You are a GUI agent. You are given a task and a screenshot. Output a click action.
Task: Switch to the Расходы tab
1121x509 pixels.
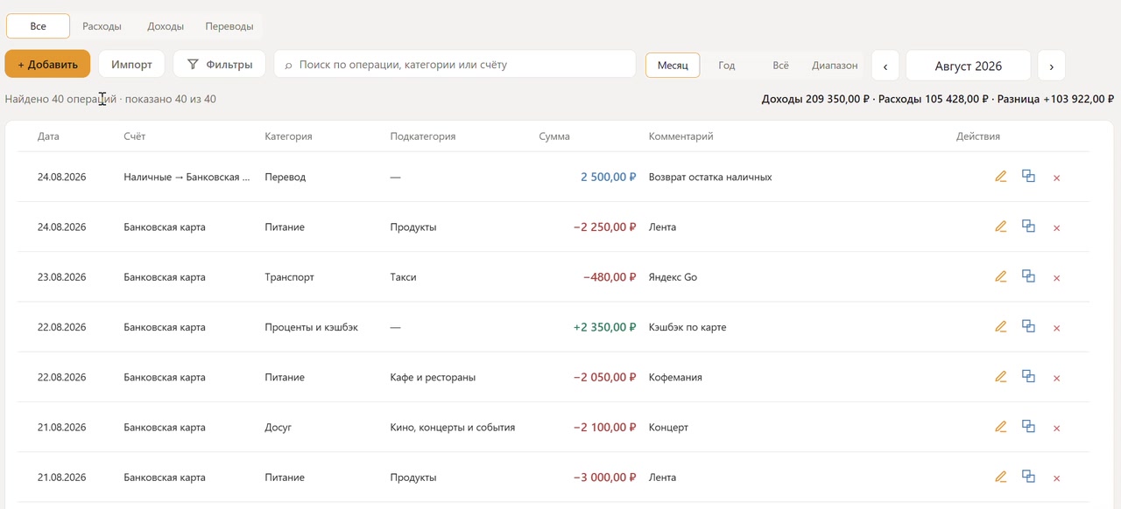click(102, 26)
